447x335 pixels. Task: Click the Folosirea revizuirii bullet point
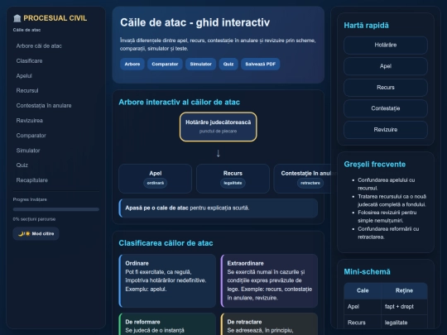387,217
